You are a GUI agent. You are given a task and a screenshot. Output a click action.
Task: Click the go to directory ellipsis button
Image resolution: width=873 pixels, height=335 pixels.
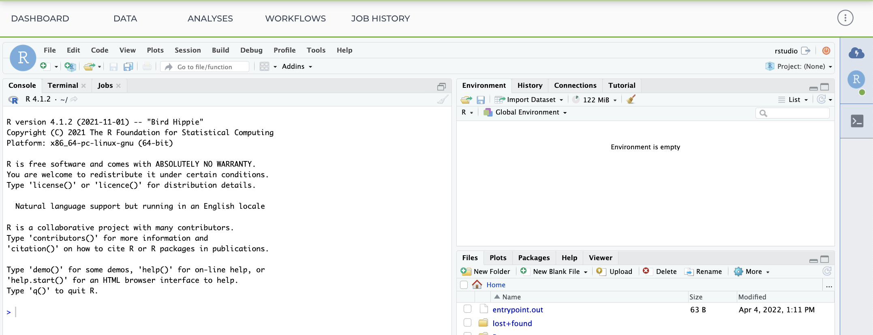click(x=829, y=286)
